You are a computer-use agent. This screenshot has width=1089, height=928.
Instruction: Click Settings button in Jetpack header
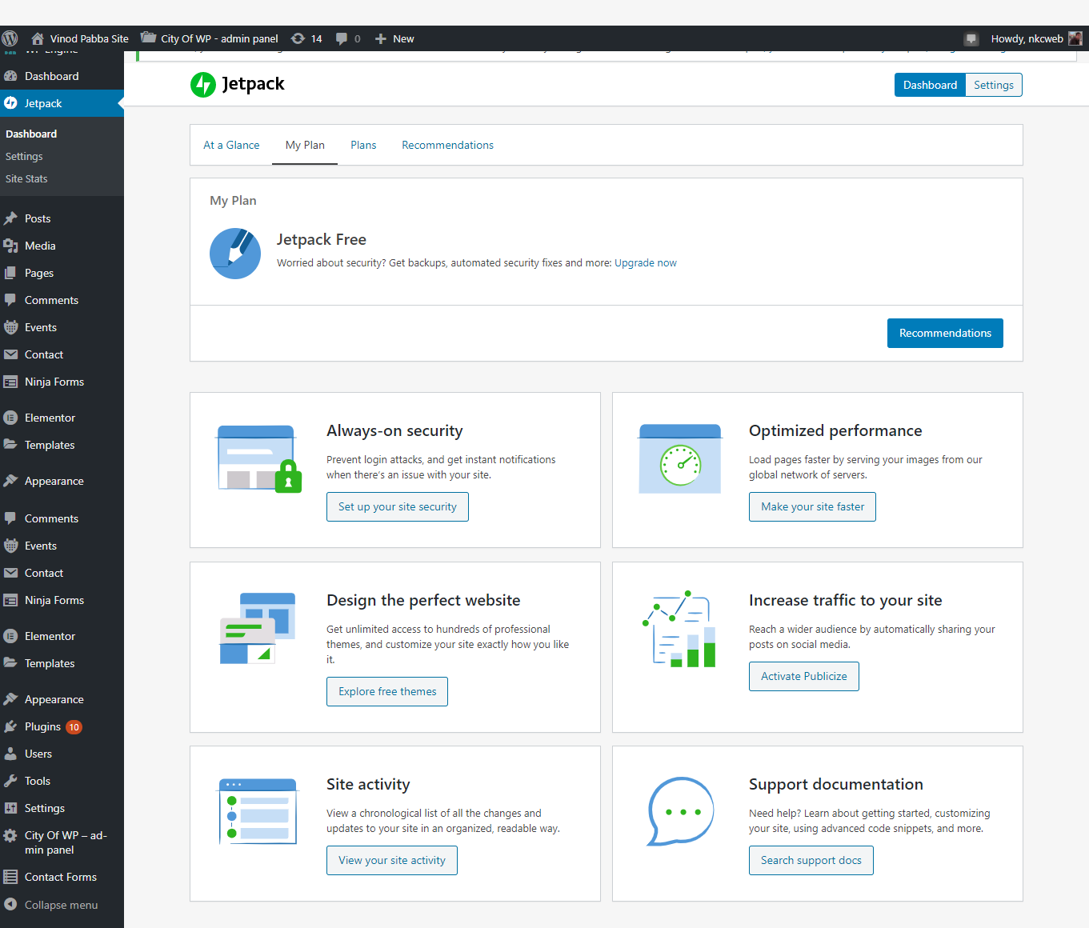point(994,85)
